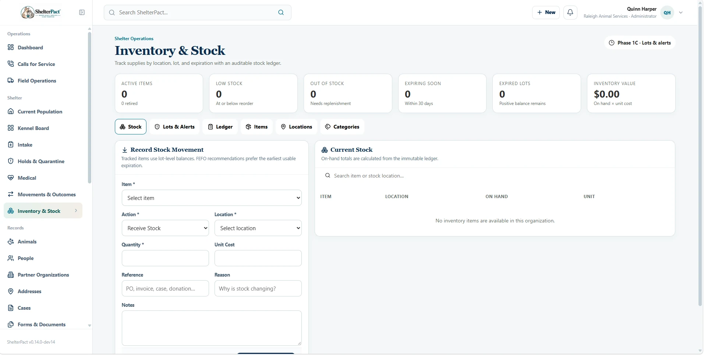This screenshot has height=355, width=704.
Task: Click the Field Operations truck icon
Action: [x=11, y=81]
